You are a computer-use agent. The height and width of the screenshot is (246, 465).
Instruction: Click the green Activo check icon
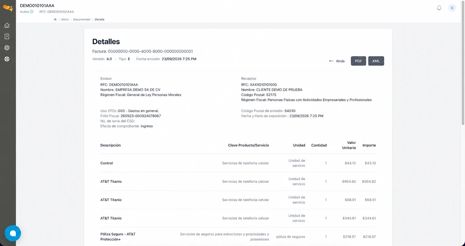pyautogui.click(x=32, y=12)
